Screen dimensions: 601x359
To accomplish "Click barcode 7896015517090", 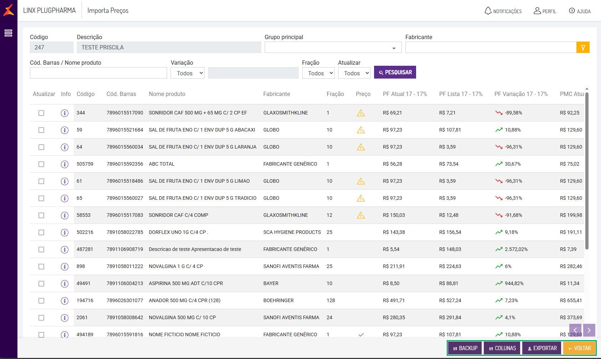I will click(x=125, y=113).
